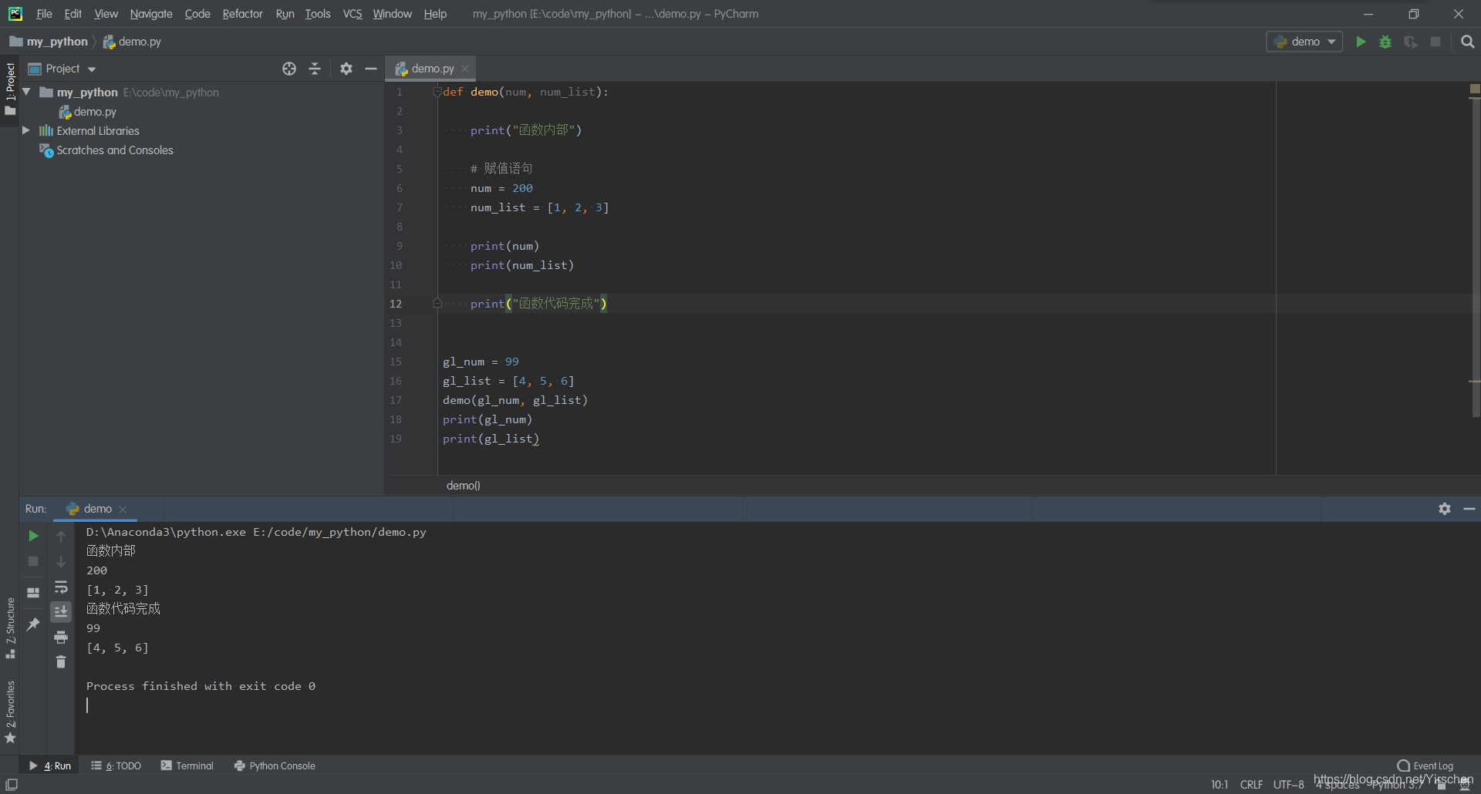Click the up arrow in Run panel
Viewport: 1481px width, 794px height.
(x=61, y=536)
